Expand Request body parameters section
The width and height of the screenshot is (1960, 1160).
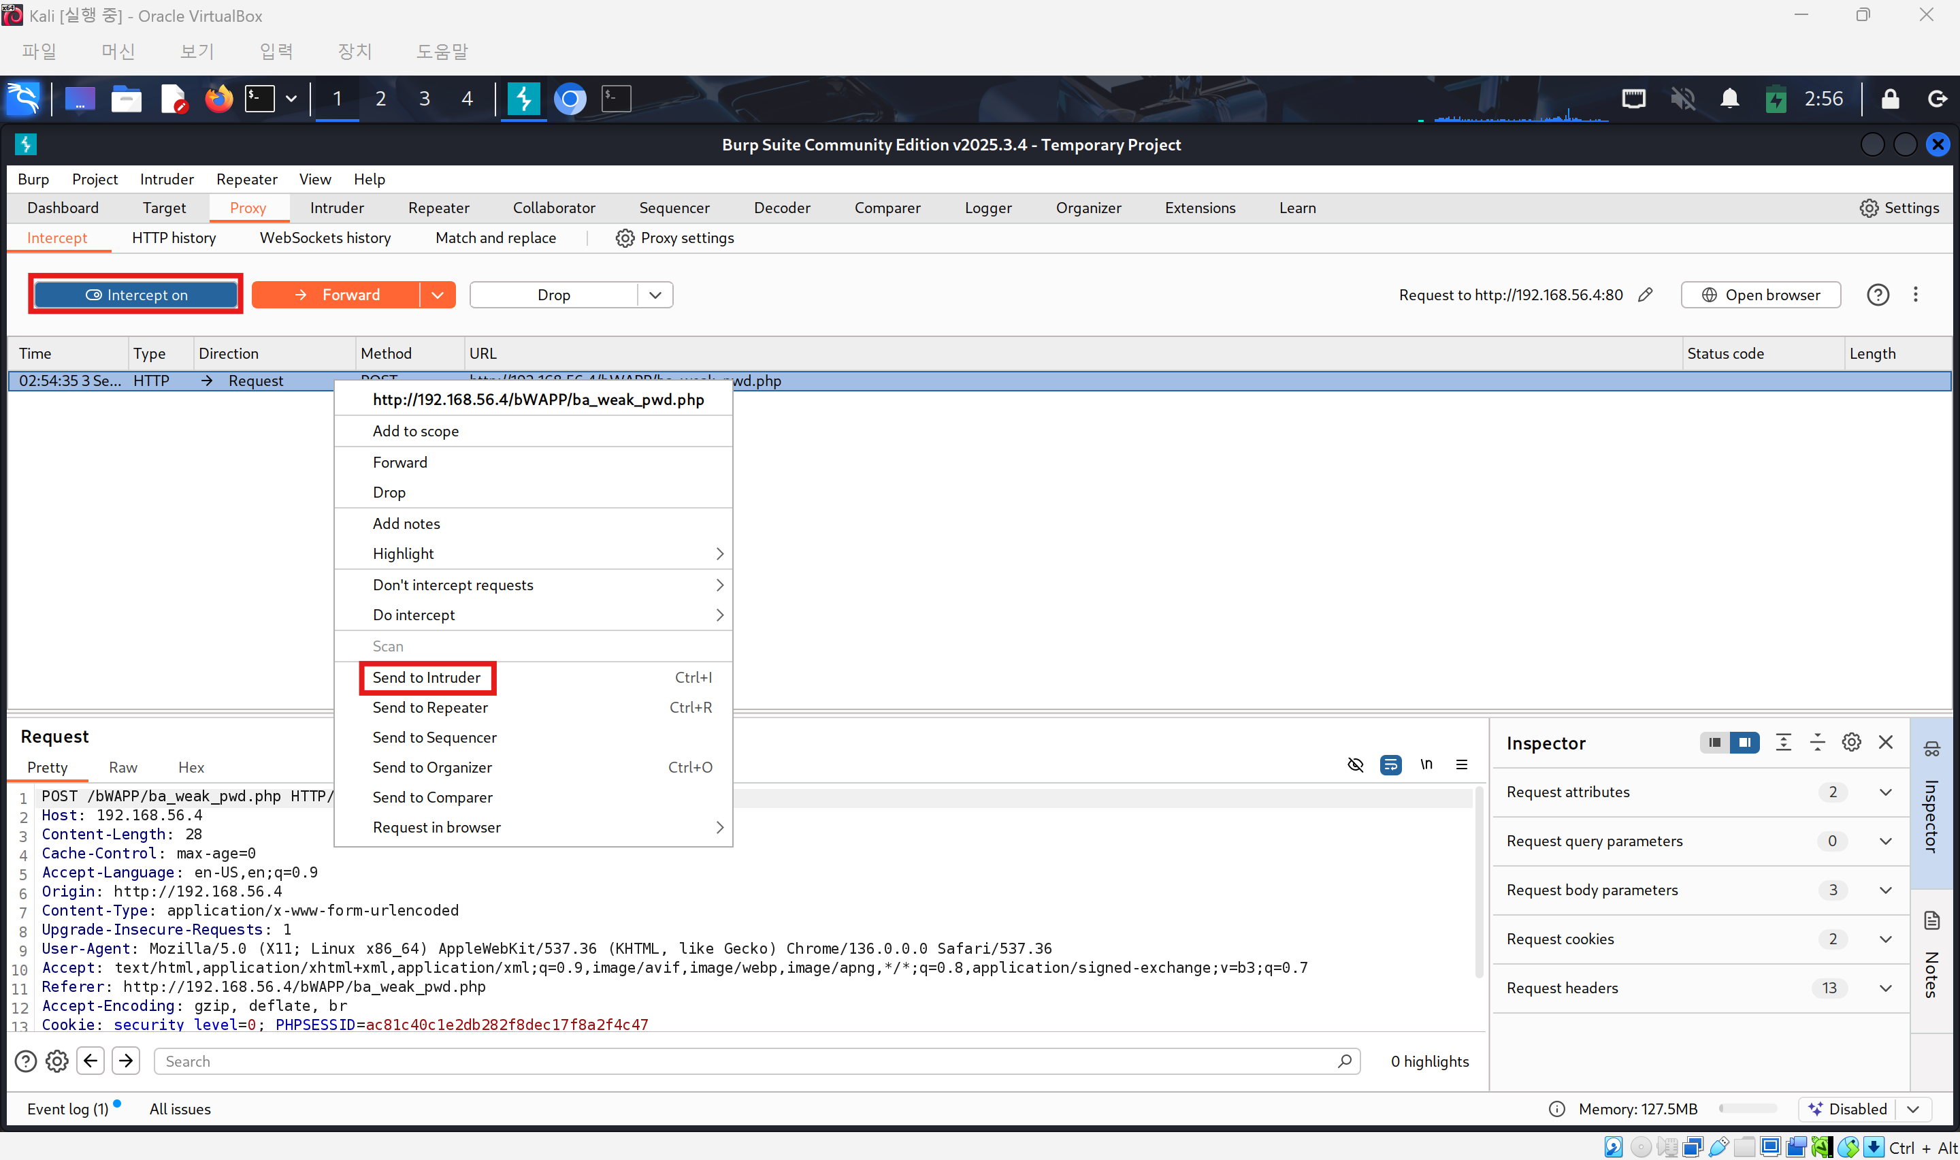(1885, 890)
